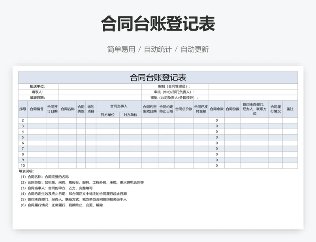Click the empty 合同名称 cell in row 4

(68, 131)
